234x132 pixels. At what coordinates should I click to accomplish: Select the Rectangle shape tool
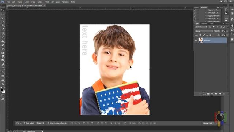click(x=3, y=76)
